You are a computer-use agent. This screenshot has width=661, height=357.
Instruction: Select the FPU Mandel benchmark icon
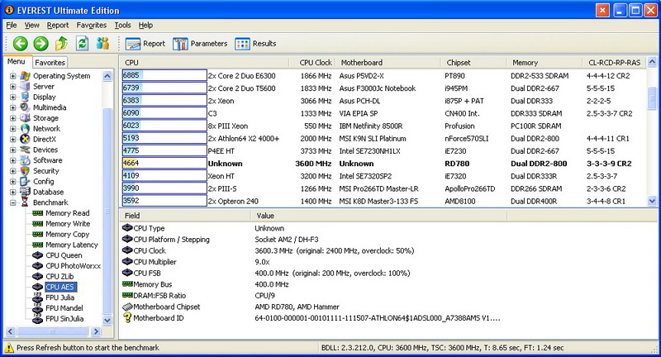[37, 308]
